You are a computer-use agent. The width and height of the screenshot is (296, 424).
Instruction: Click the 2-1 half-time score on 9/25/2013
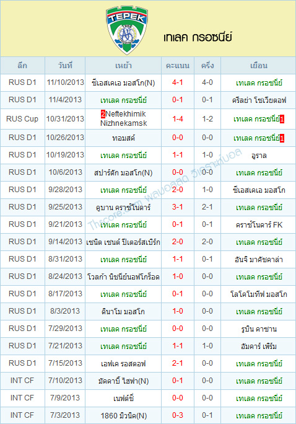[x=207, y=207]
